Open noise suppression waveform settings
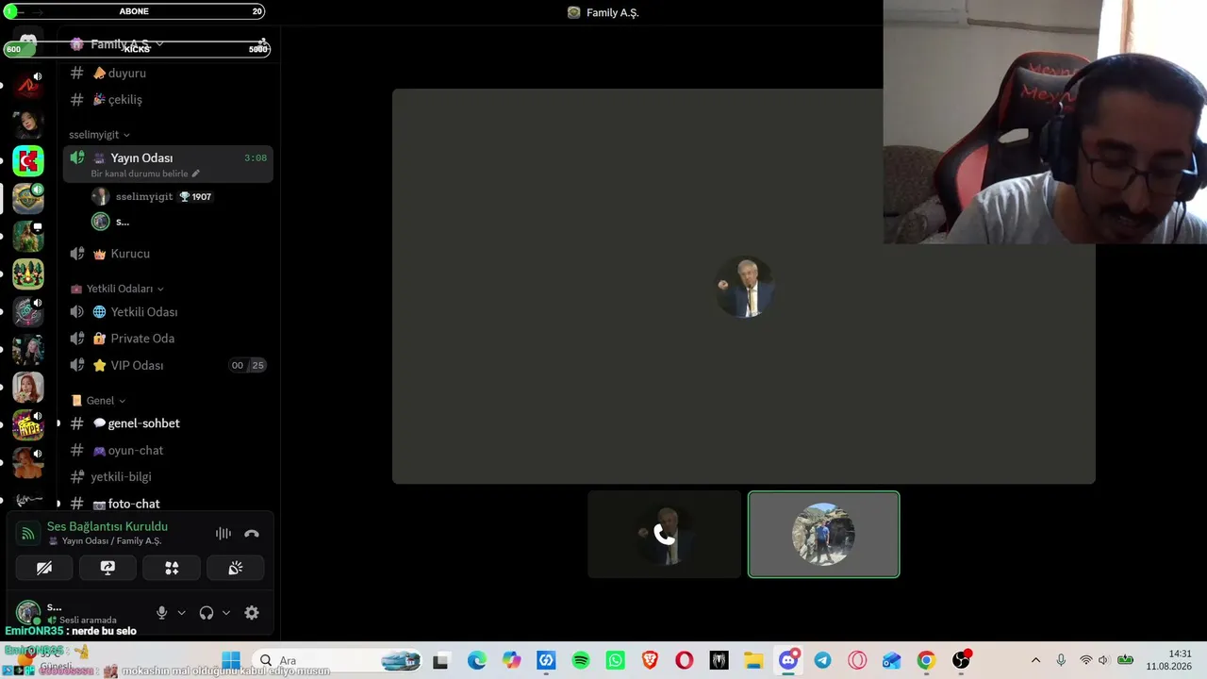 point(223,534)
